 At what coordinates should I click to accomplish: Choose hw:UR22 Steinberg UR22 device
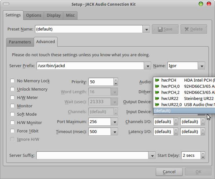tap(184, 98)
